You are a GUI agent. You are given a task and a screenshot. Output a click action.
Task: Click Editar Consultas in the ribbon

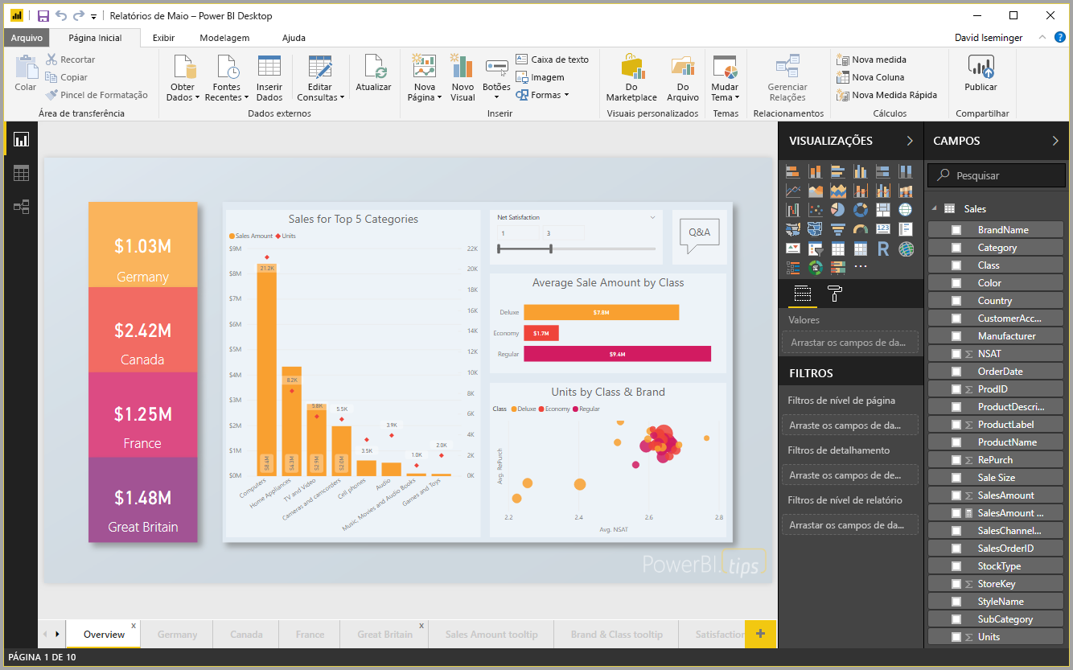tap(320, 76)
